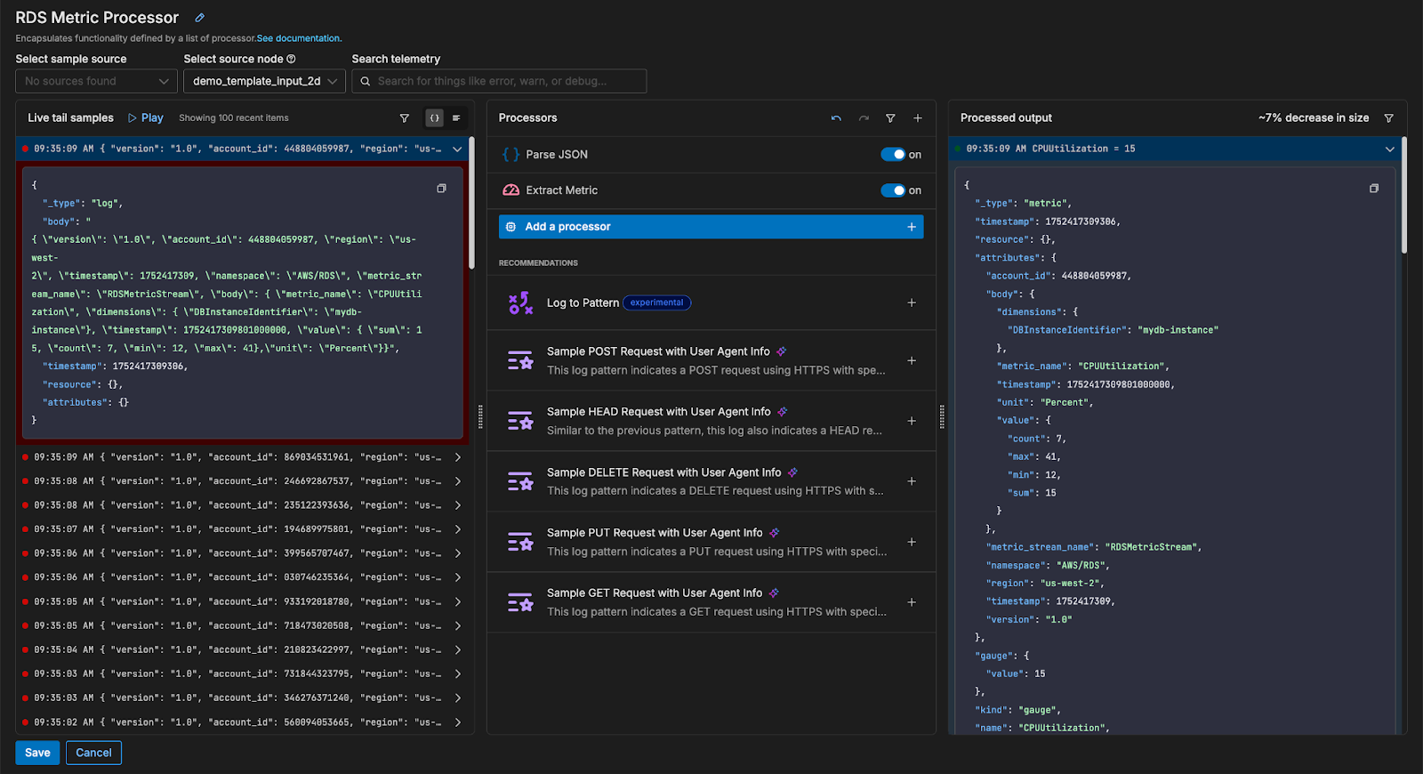Click the Add a processor button

(711, 227)
